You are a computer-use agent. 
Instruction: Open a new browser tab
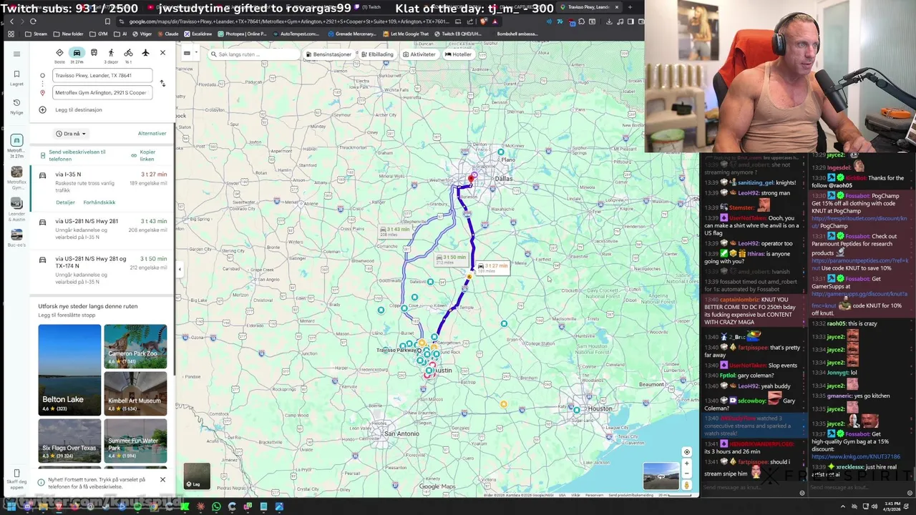pos(630,7)
